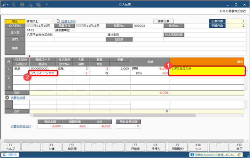Open the title bar toolbar dropdown arrow
250x158 pixels.
tap(47, 5)
